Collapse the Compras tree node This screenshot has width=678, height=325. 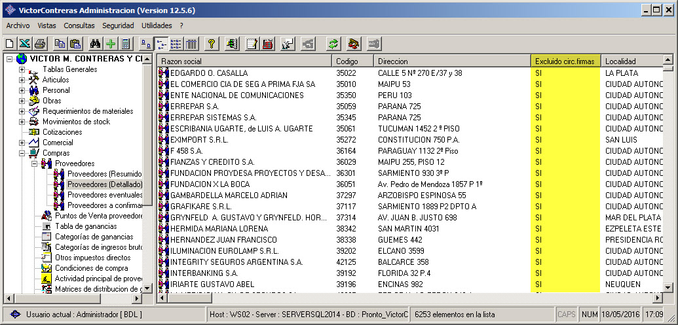pyautogui.click(x=22, y=153)
